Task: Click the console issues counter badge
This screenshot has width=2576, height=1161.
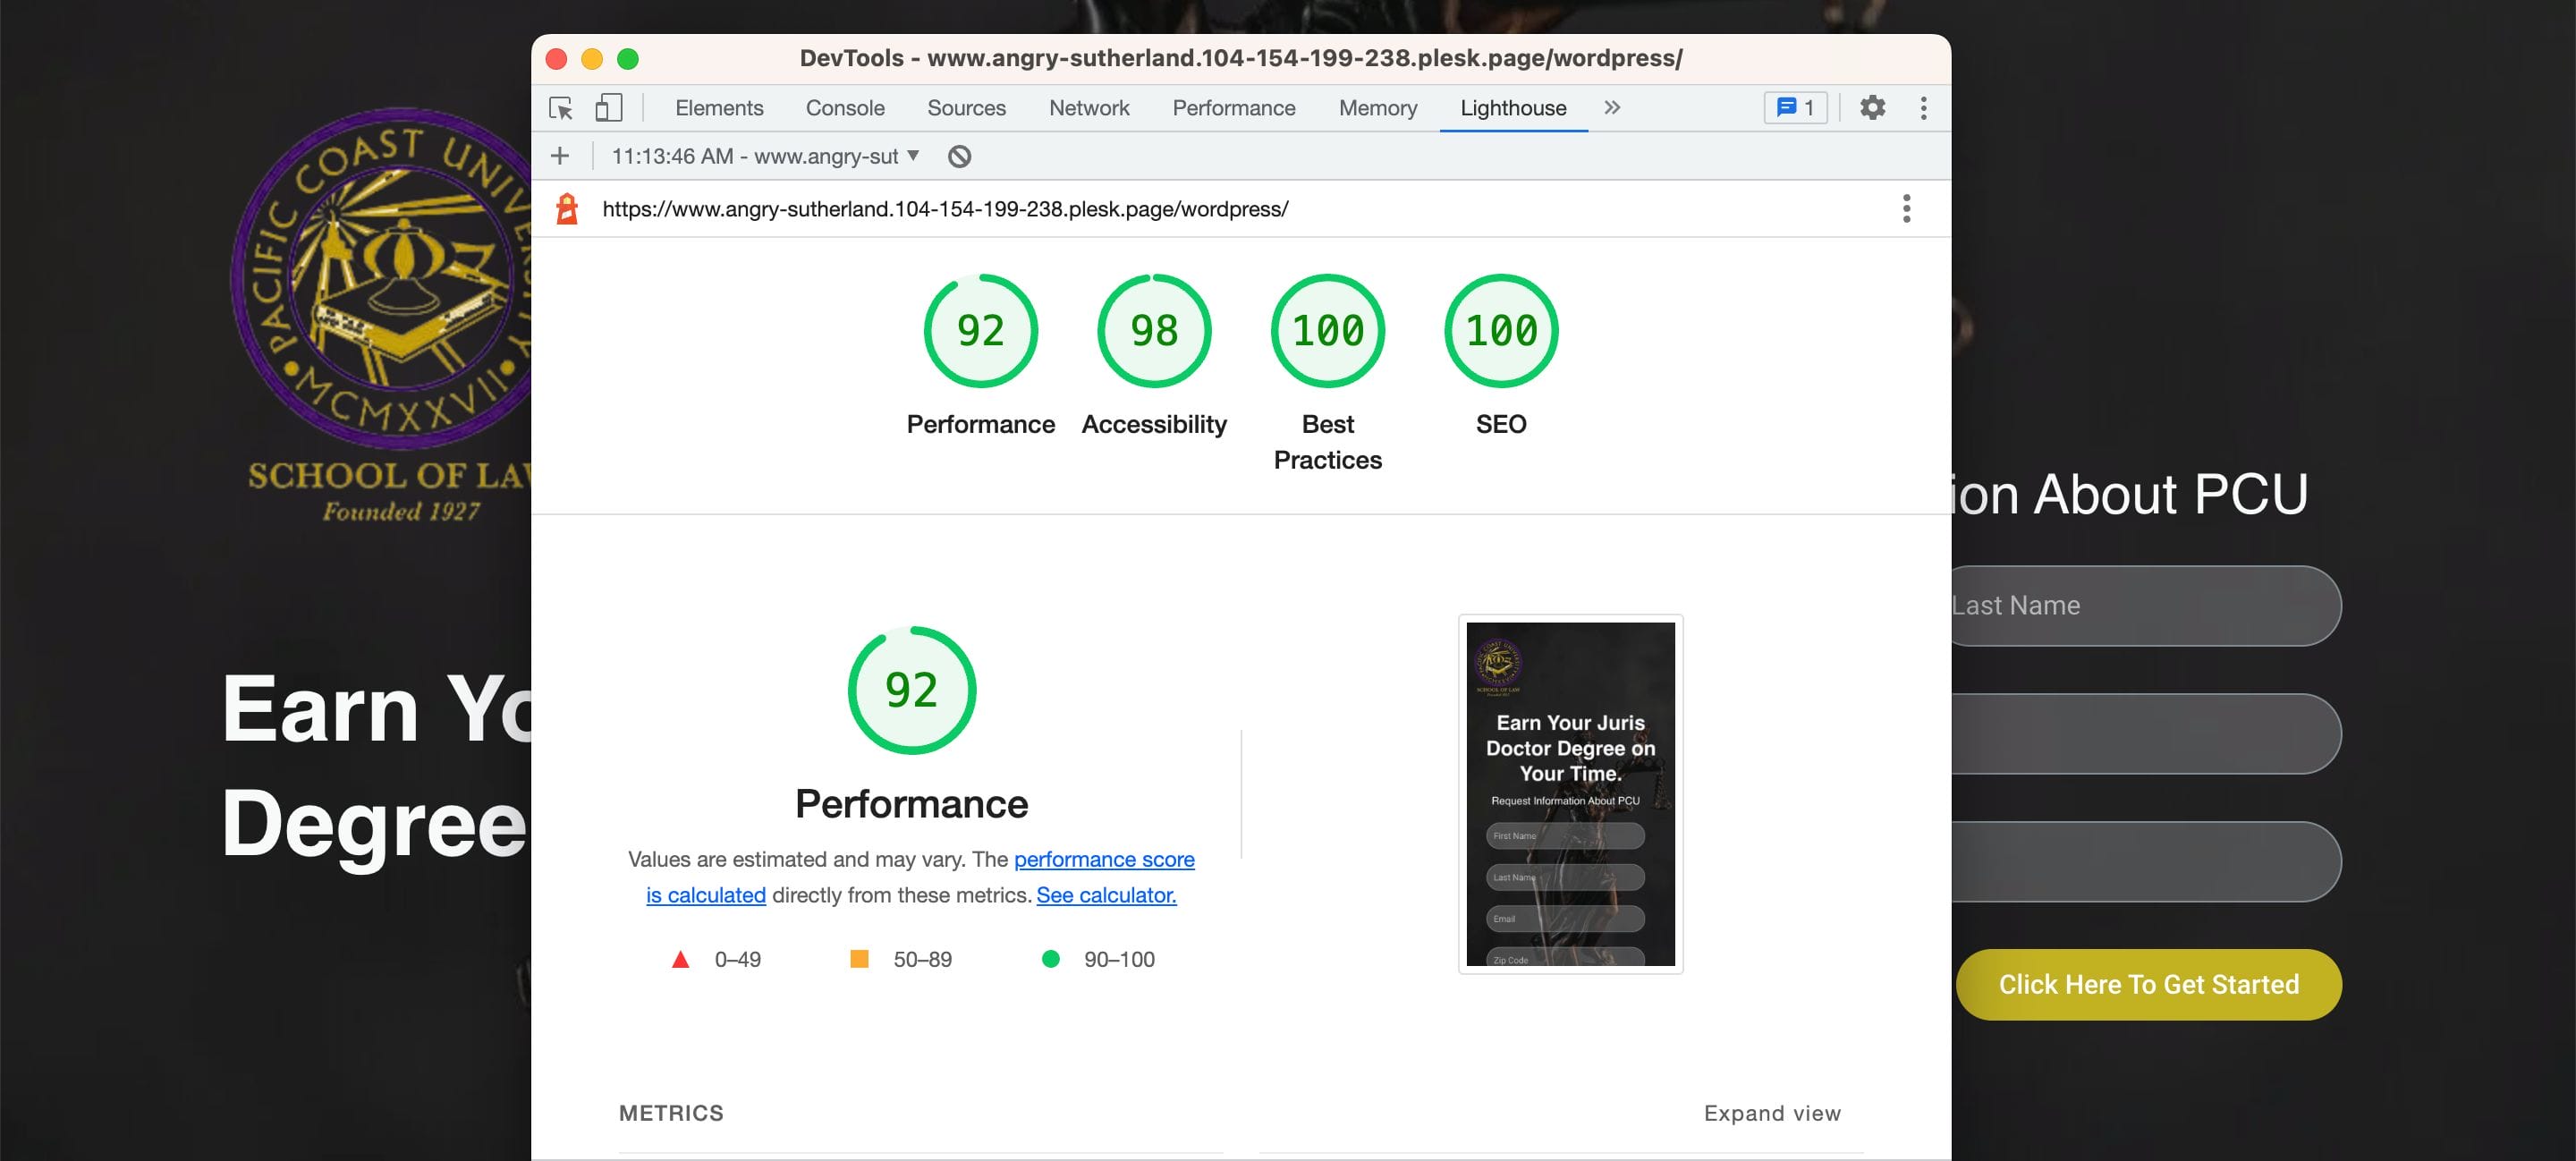Action: point(1795,108)
